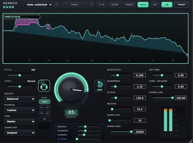Select band B5 button

click(45, 119)
